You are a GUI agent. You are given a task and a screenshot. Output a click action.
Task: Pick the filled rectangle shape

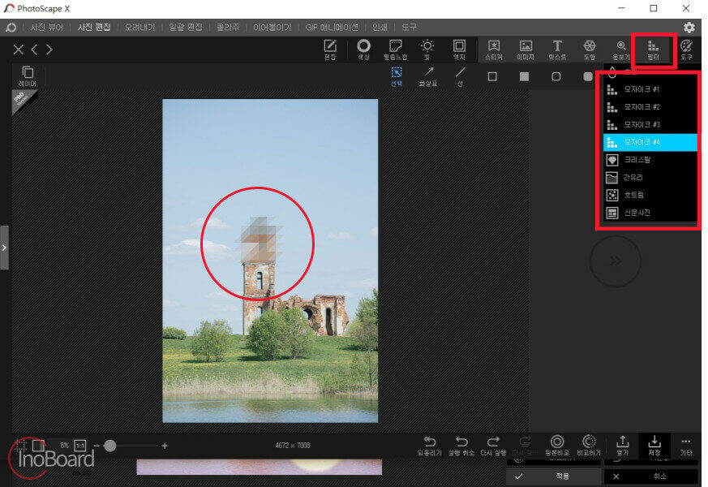(524, 76)
